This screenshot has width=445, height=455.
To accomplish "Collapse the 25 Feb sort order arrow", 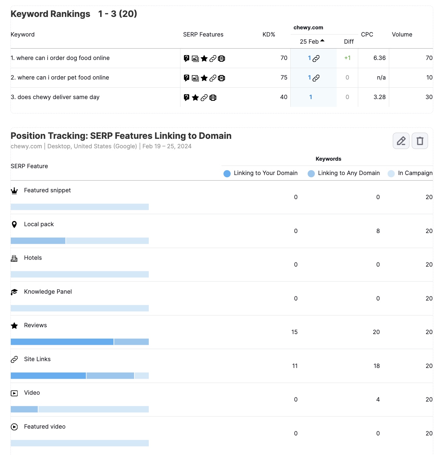I will point(322,41).
